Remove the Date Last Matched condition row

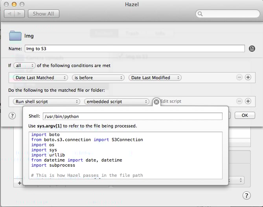tap(239, 77)
